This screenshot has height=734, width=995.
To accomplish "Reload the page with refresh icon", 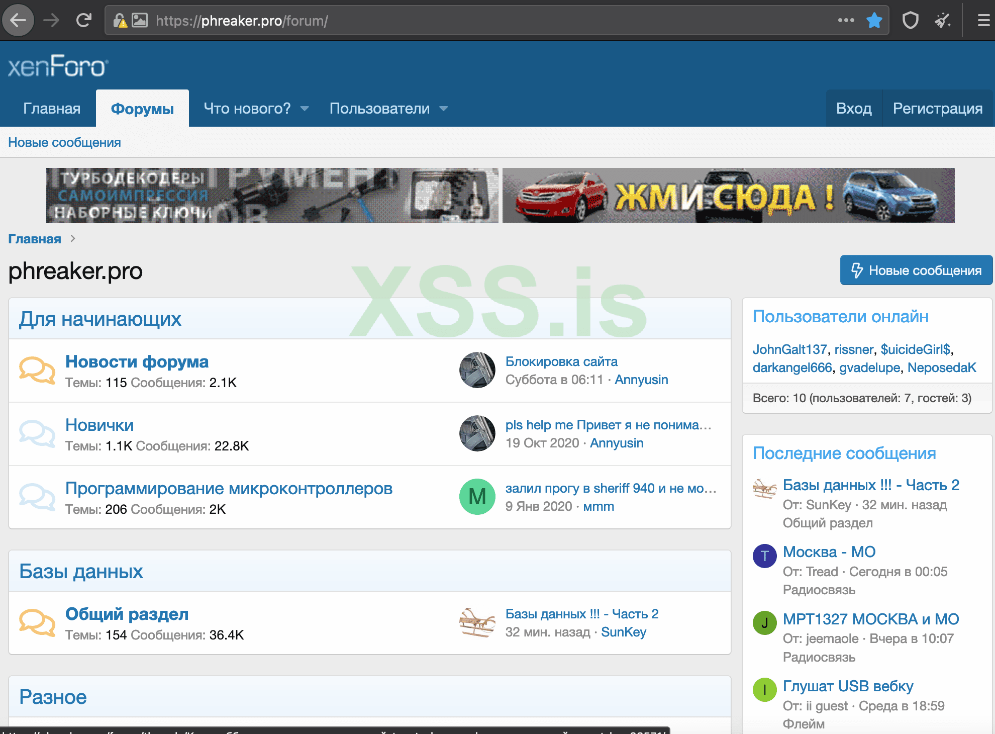I will (83, 21).
